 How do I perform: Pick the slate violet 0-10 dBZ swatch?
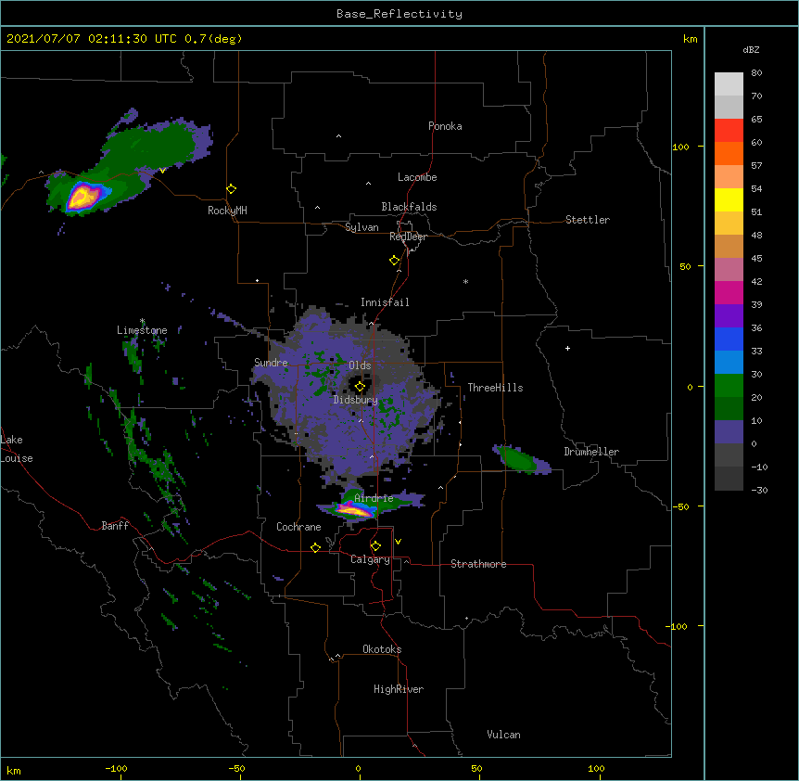[x=729, y=432]
